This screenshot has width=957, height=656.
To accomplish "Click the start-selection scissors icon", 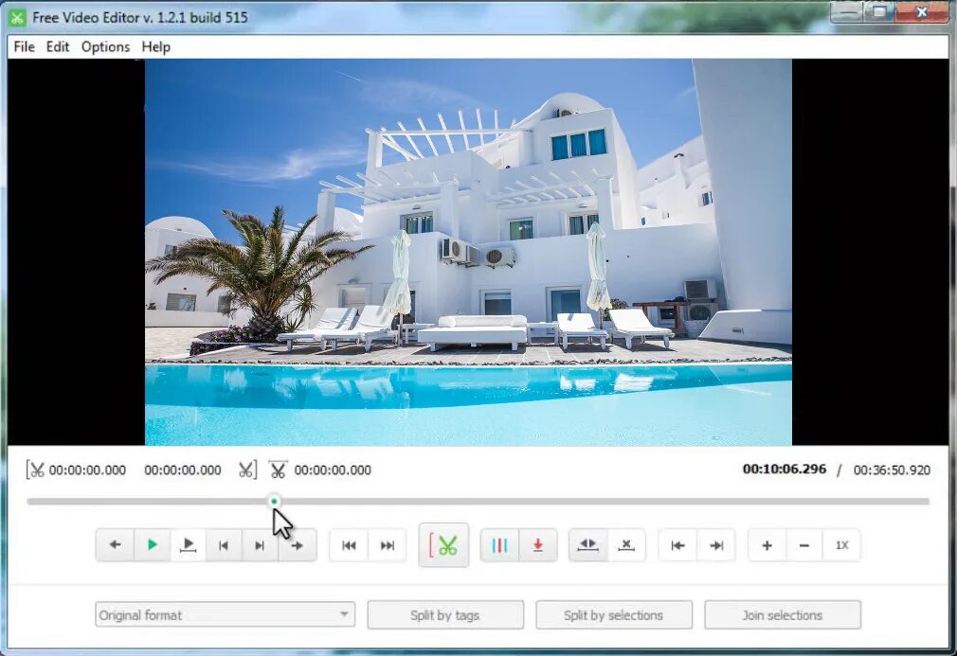I will [35, 470].
